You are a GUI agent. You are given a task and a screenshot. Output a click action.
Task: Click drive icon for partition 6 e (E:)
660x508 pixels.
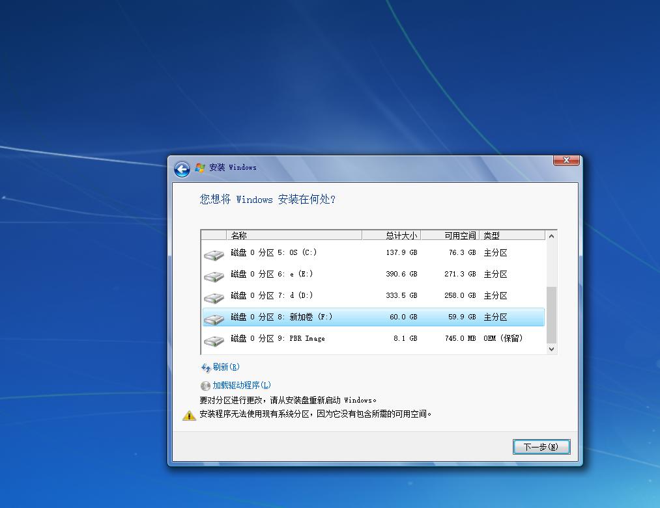214,276
